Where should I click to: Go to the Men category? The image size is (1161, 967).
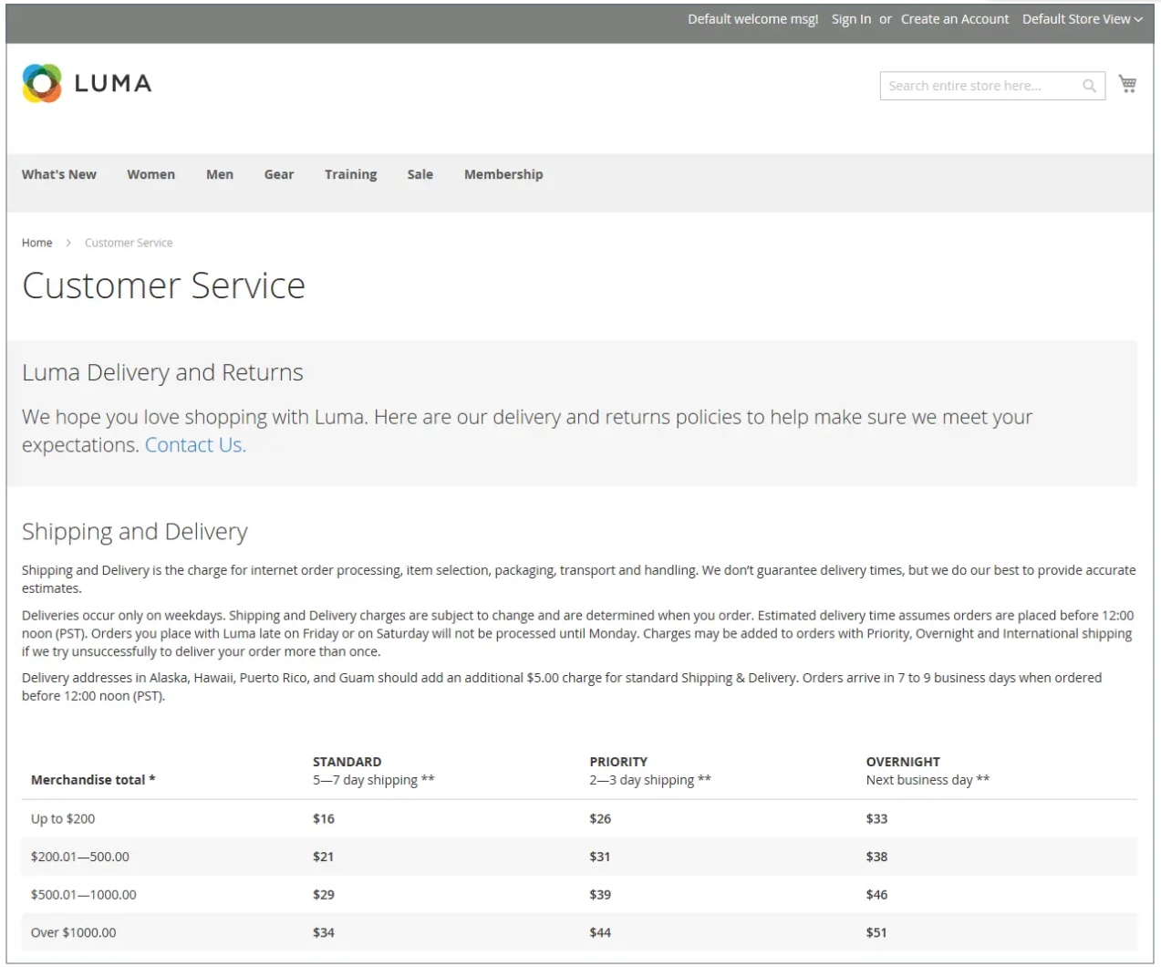[220, 174]
